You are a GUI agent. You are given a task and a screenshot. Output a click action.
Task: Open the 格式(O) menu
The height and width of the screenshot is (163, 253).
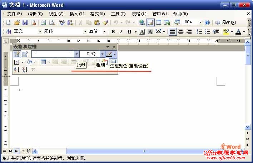tap(98, 14)
